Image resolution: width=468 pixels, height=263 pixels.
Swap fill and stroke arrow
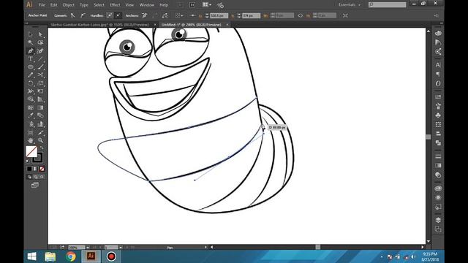(x=42, y=148)
